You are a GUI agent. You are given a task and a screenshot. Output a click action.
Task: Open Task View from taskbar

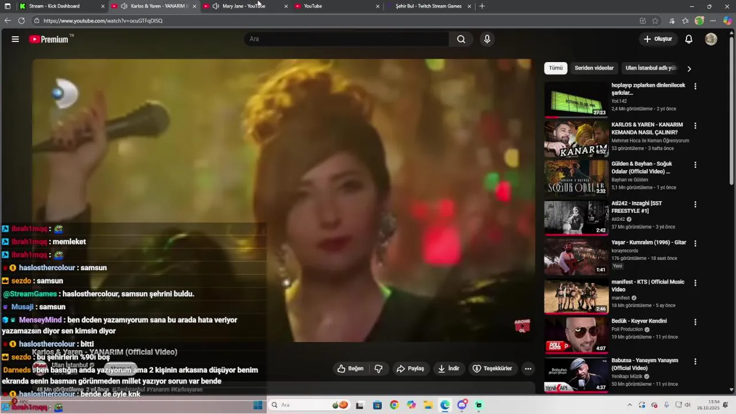tap(360, 405)
